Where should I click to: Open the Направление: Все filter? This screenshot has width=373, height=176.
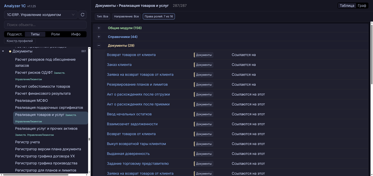tap(126, 17)
